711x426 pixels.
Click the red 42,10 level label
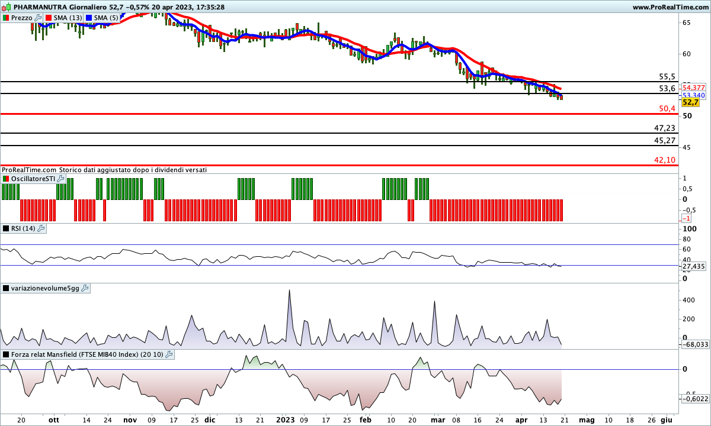665,160
